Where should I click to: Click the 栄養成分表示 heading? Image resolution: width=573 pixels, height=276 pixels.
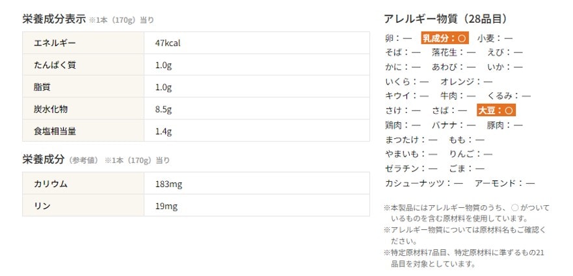(x=54, y=19)
